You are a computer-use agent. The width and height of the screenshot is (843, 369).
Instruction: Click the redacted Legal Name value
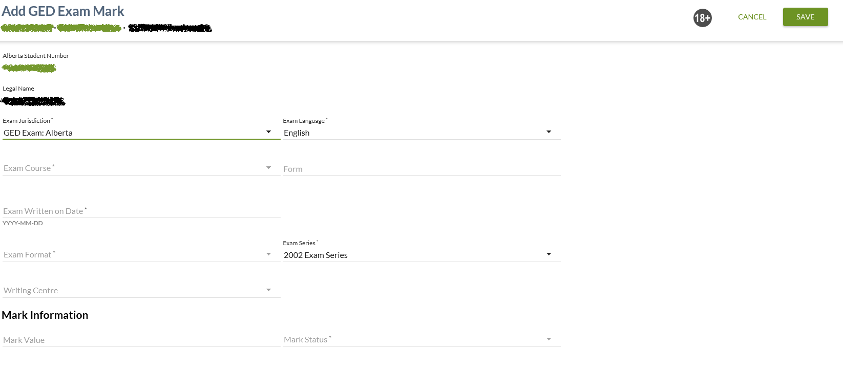[x=33, y=101]
